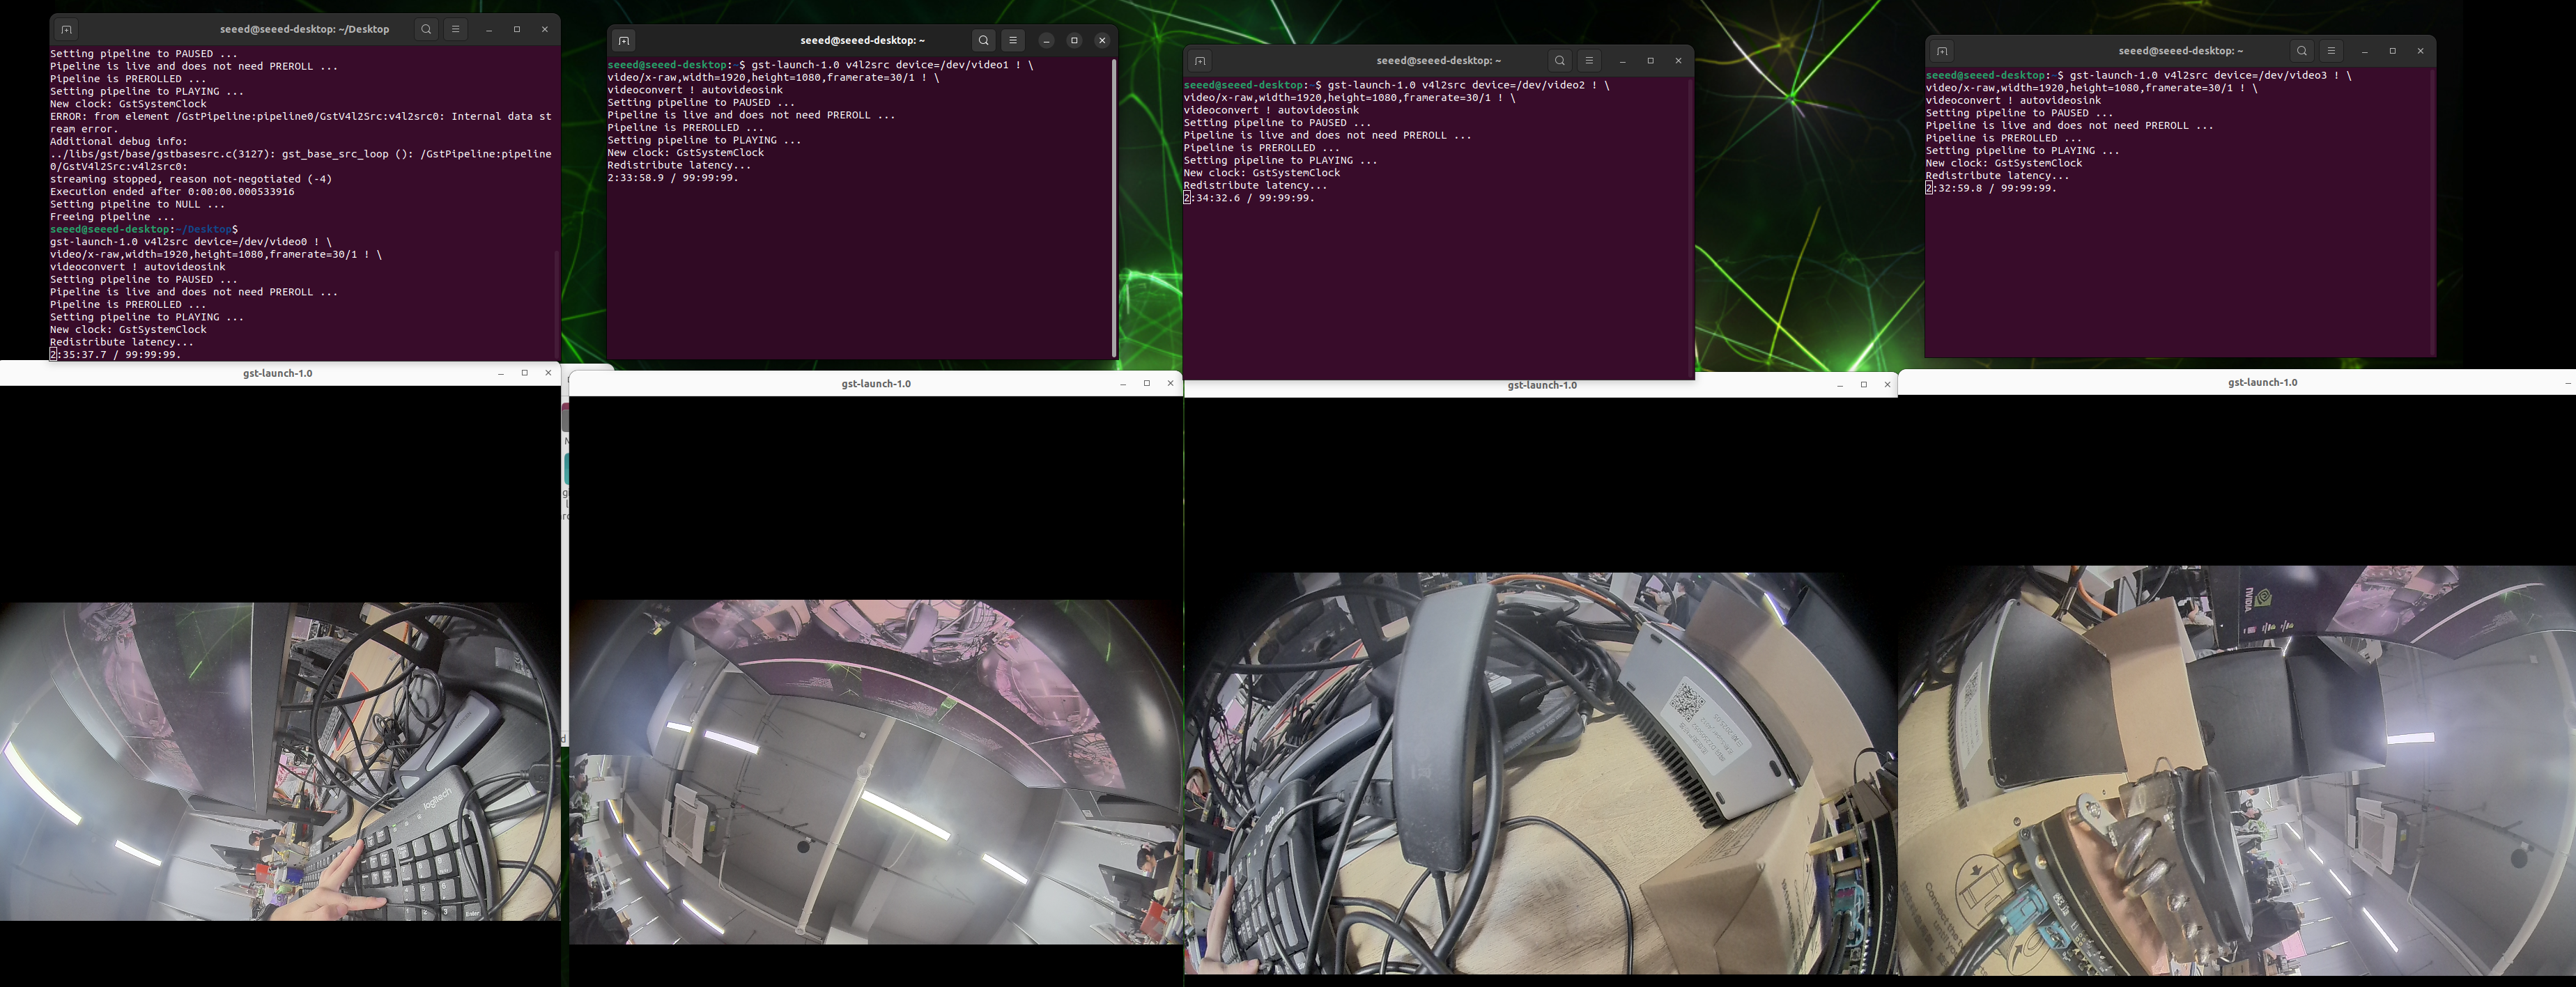The width and height of the screenshot is (2576, 987).
Task: Click search icon in the ~/Desktop terminal
Action: point(426,30)
